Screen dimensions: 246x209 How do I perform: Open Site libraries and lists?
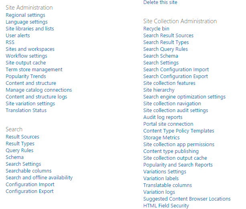30,29
